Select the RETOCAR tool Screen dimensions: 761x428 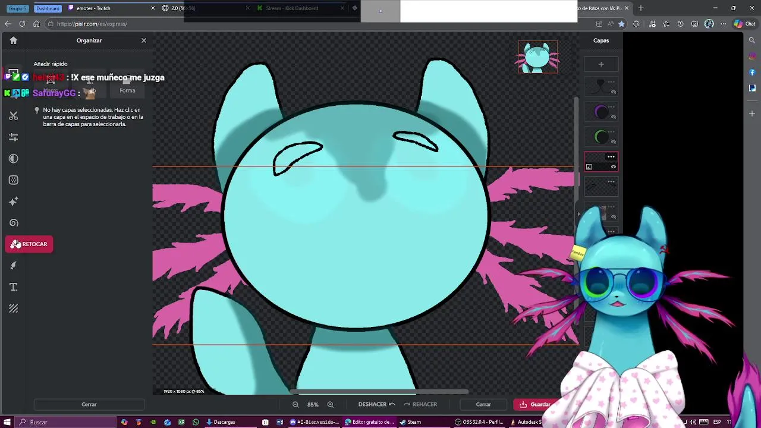(29, 244)
